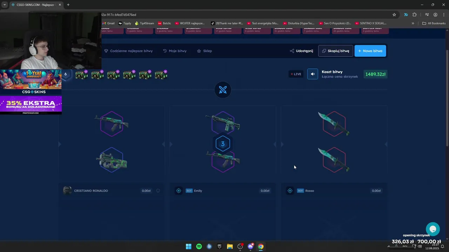
Task: Click the LIVE status indicator
Action: [296, 74]
